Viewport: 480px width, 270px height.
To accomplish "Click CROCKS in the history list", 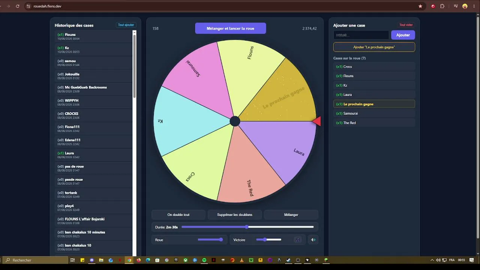I will pyautogui.click(x=93, y=115).
